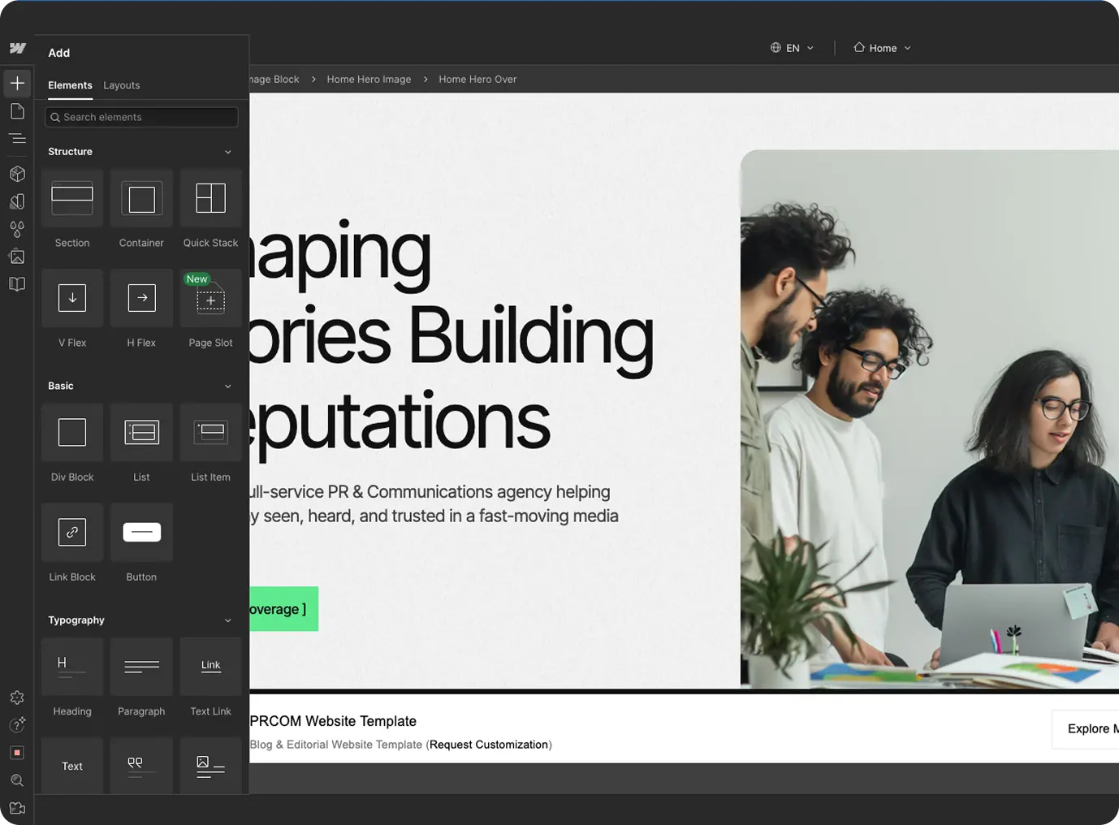
Task: Collapse the Basic section
Action: 227,387
